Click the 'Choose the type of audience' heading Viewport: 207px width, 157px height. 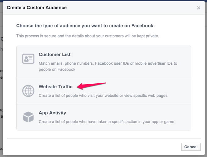tap(85, 26)
